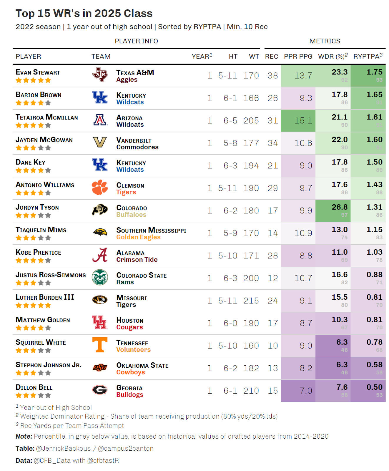The height and width of the screenshot is (471, 389).
Task: Click the Arizona Wildcats logo
Action: pyautogui.click(x=100, y=120)
